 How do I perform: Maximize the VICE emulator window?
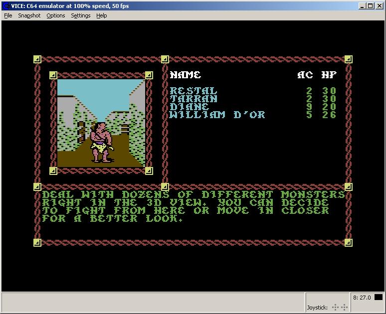370,6
